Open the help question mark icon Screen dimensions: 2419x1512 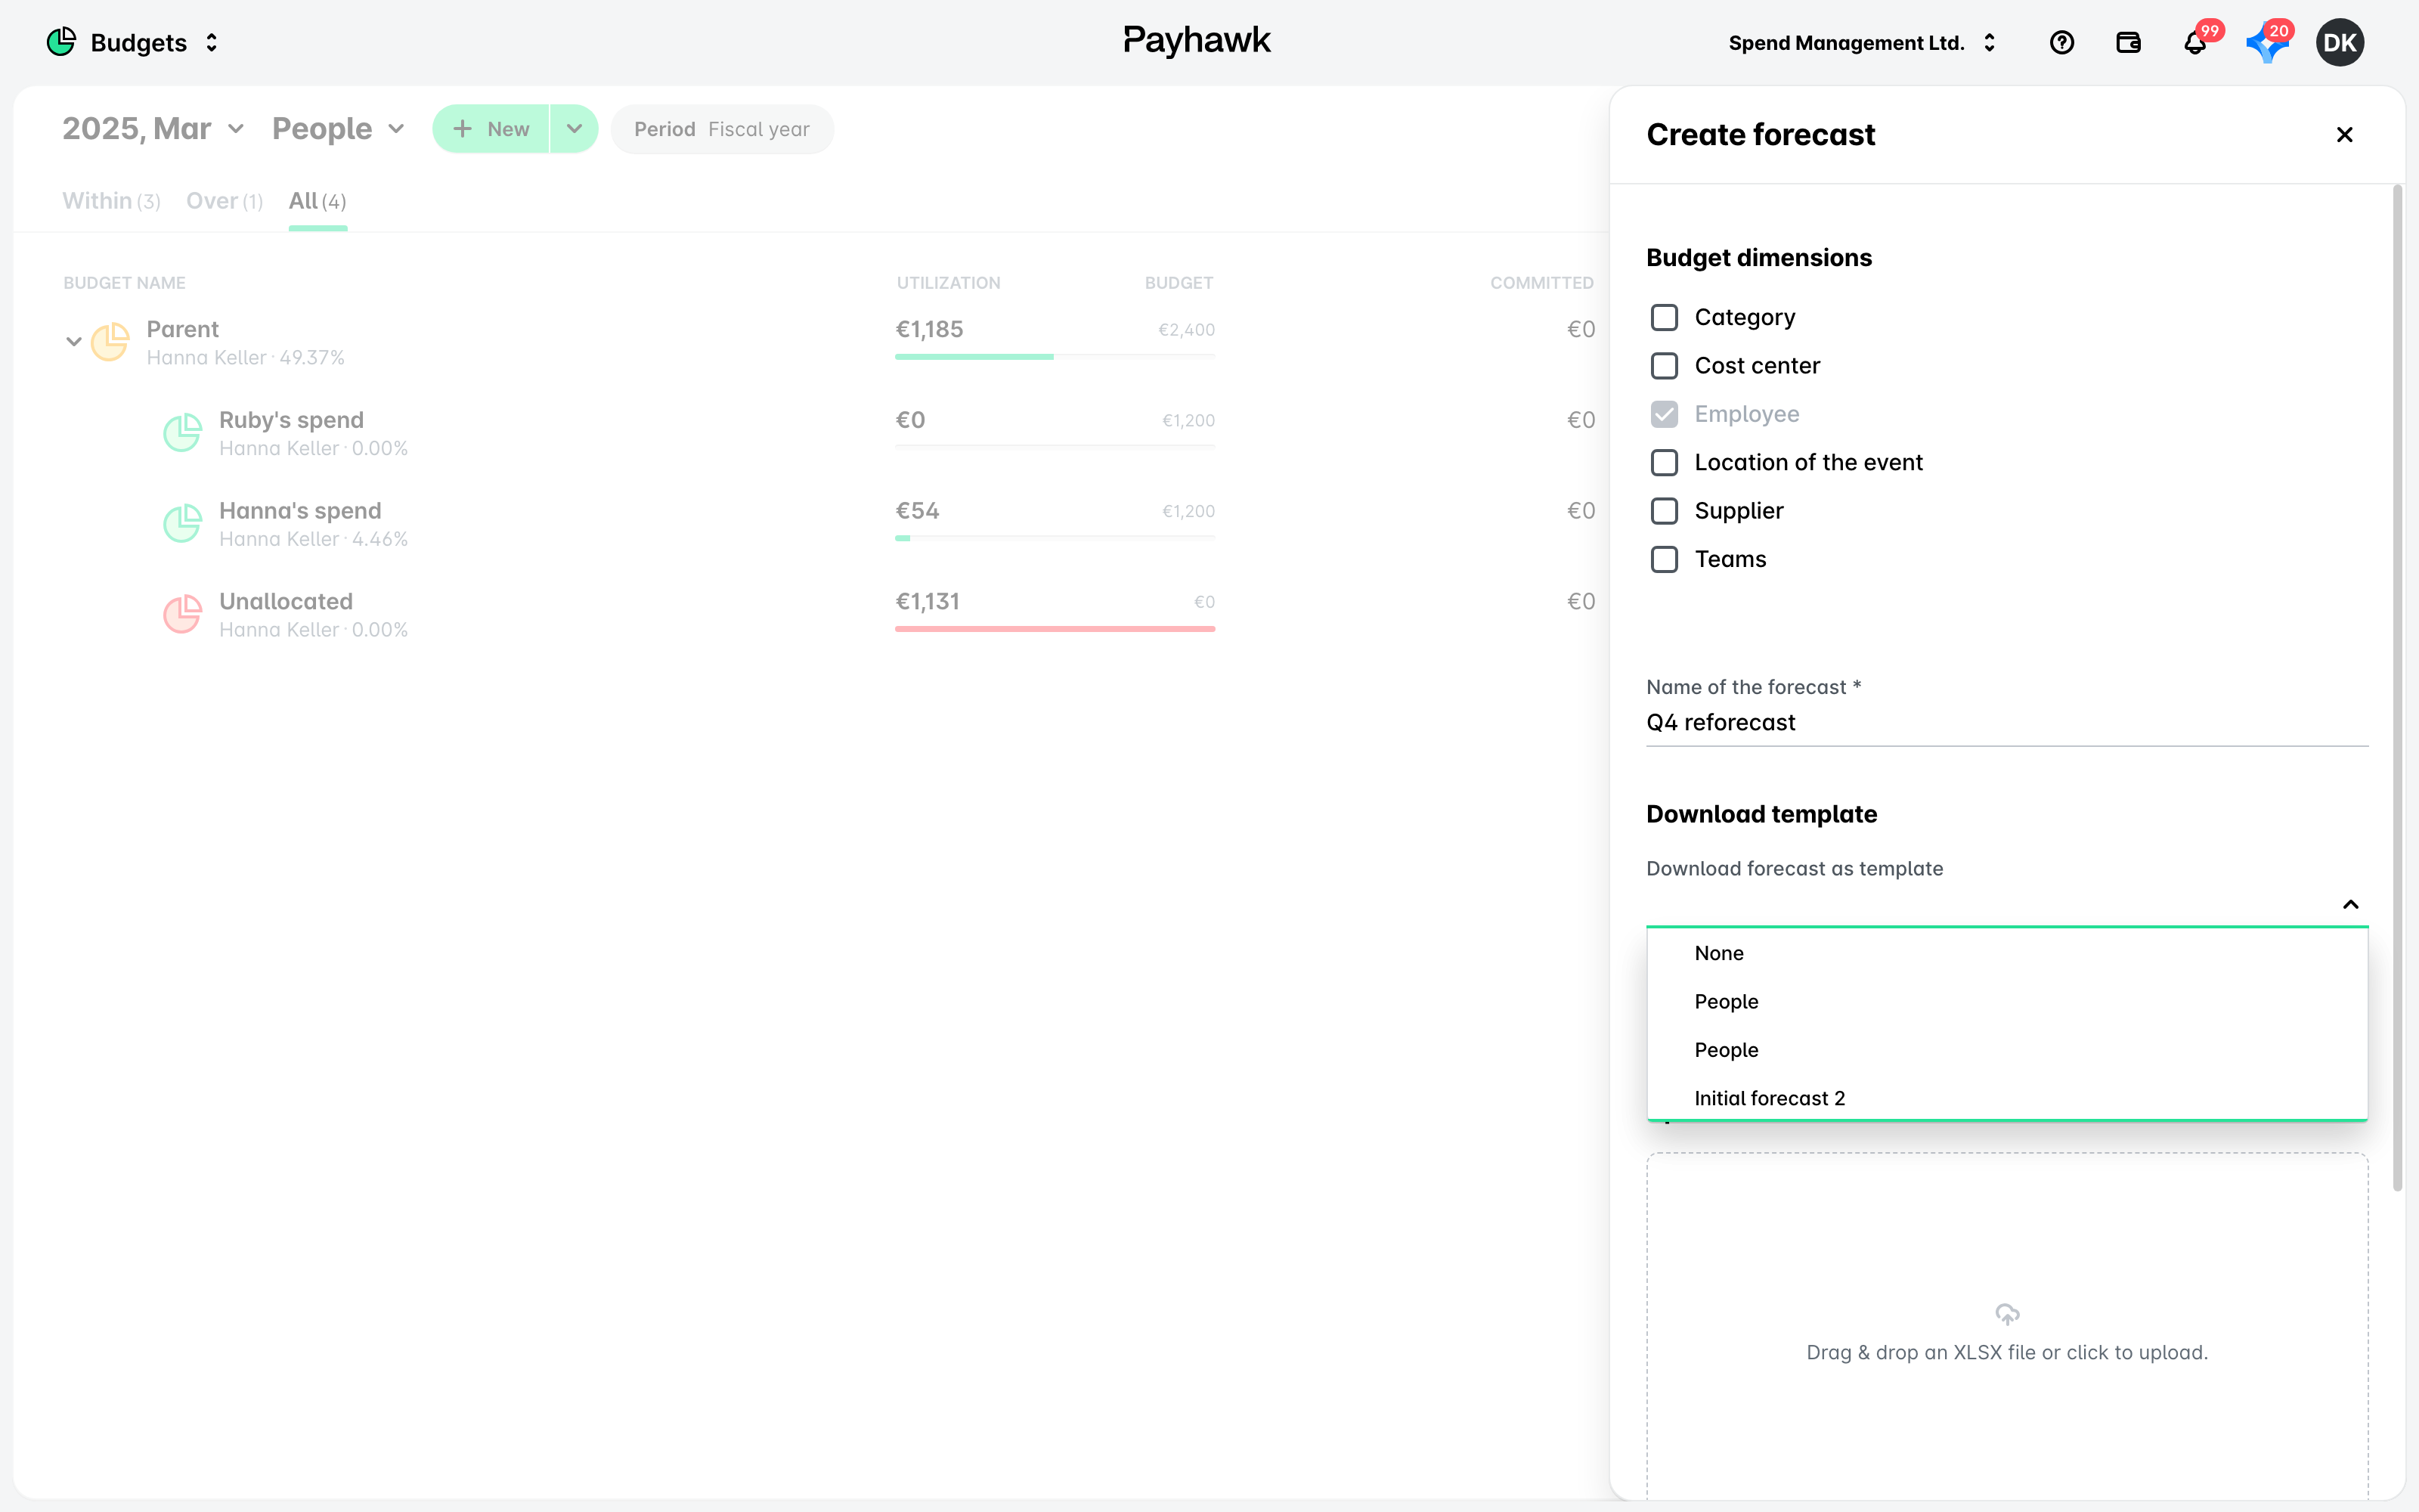point(2061,43)
